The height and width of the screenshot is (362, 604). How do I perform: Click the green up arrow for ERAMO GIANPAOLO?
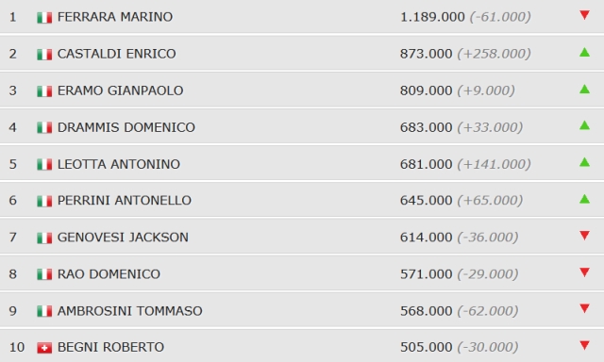tap(584, 89)
